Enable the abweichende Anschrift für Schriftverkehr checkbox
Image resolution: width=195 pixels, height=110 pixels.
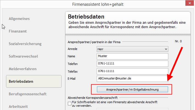click(69, 103)
